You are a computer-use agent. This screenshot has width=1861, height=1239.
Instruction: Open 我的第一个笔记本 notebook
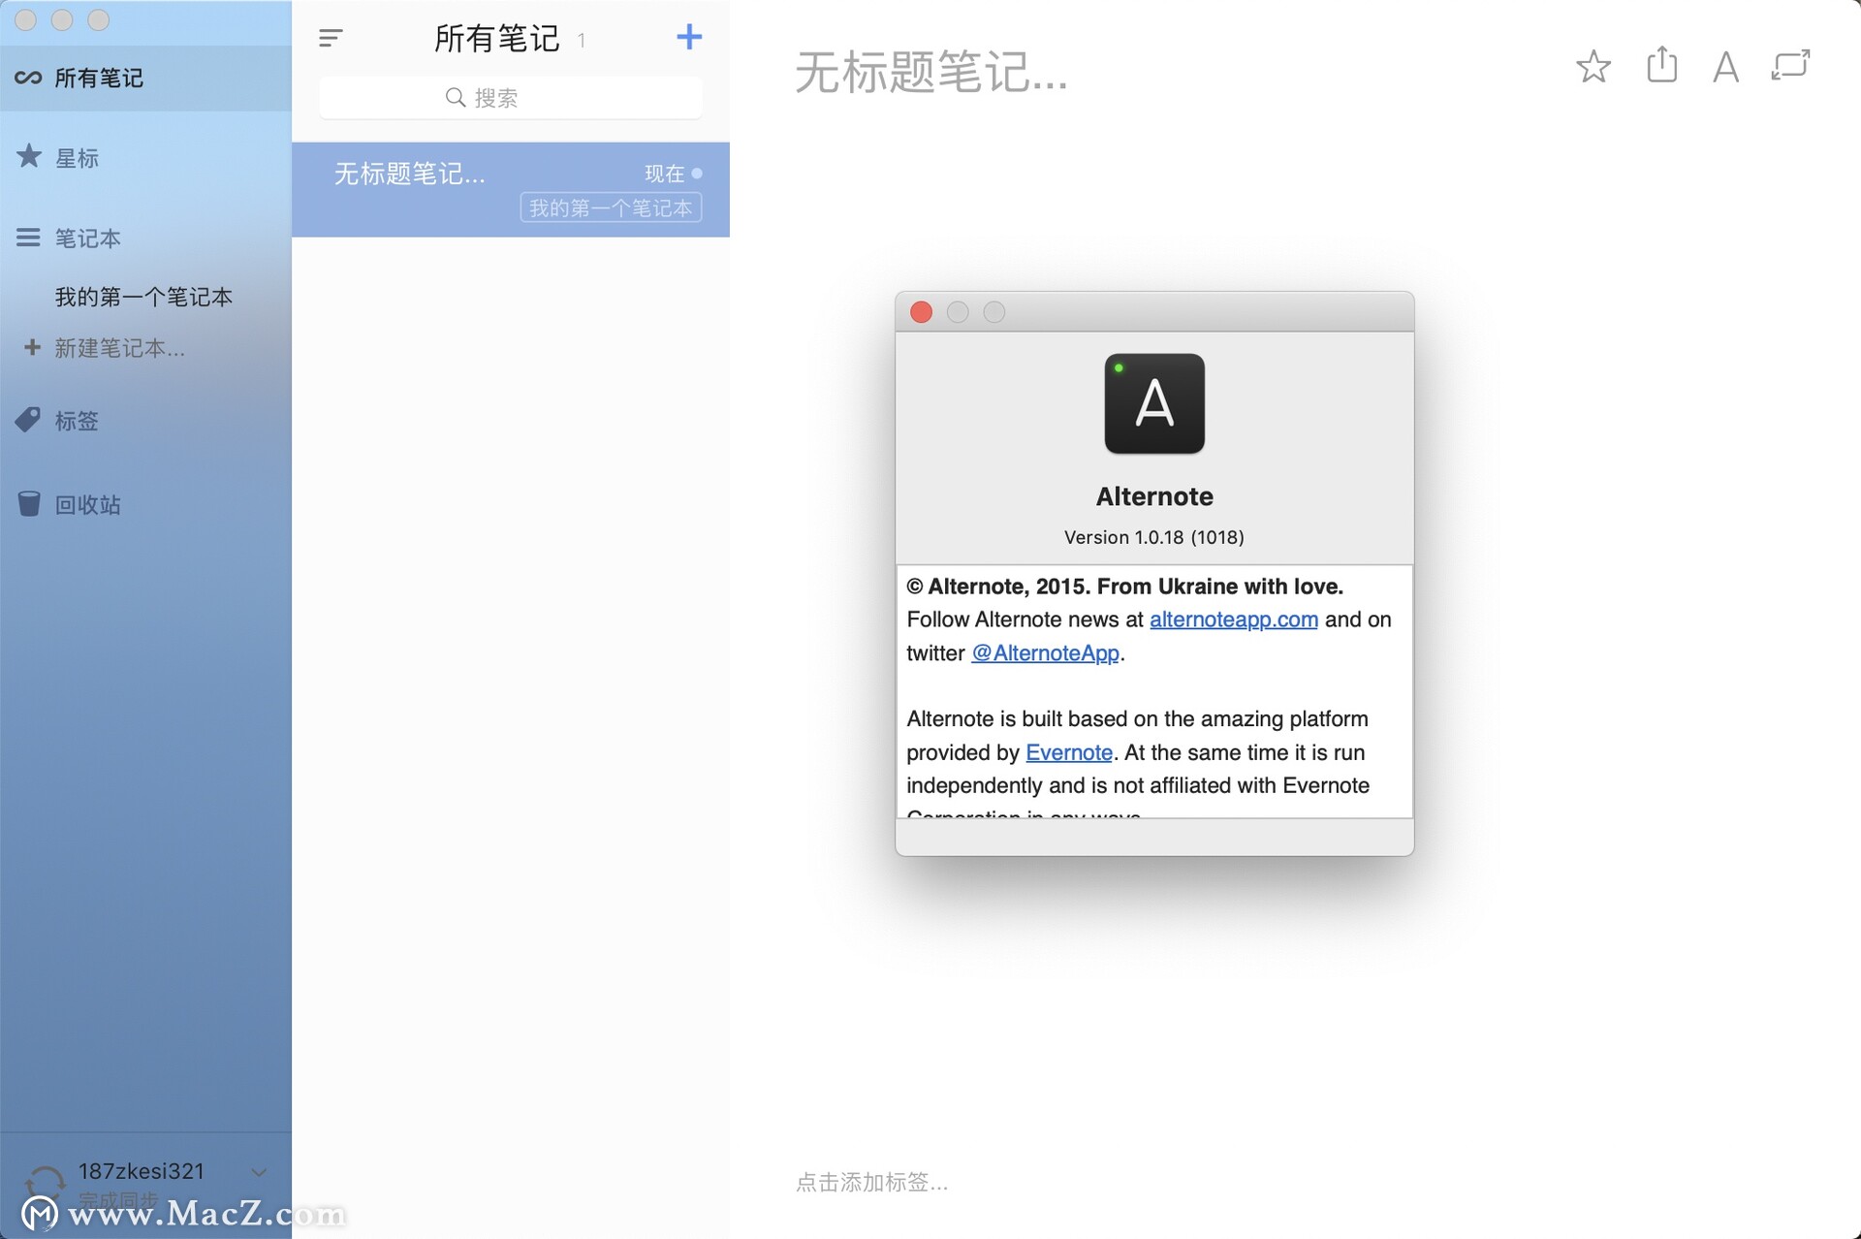click(143, 297)
